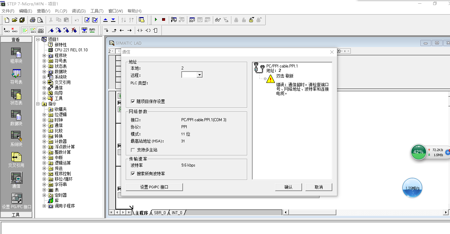Confirm dialog with 确认 button
Image resolution: width=450 pixels, height=234 pixels.
(x=288, y=187)
